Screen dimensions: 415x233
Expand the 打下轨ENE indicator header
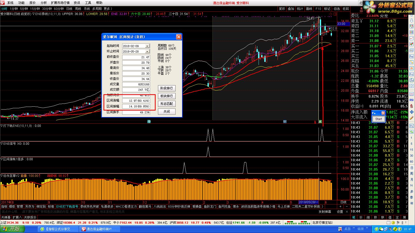tap(2, 126)
